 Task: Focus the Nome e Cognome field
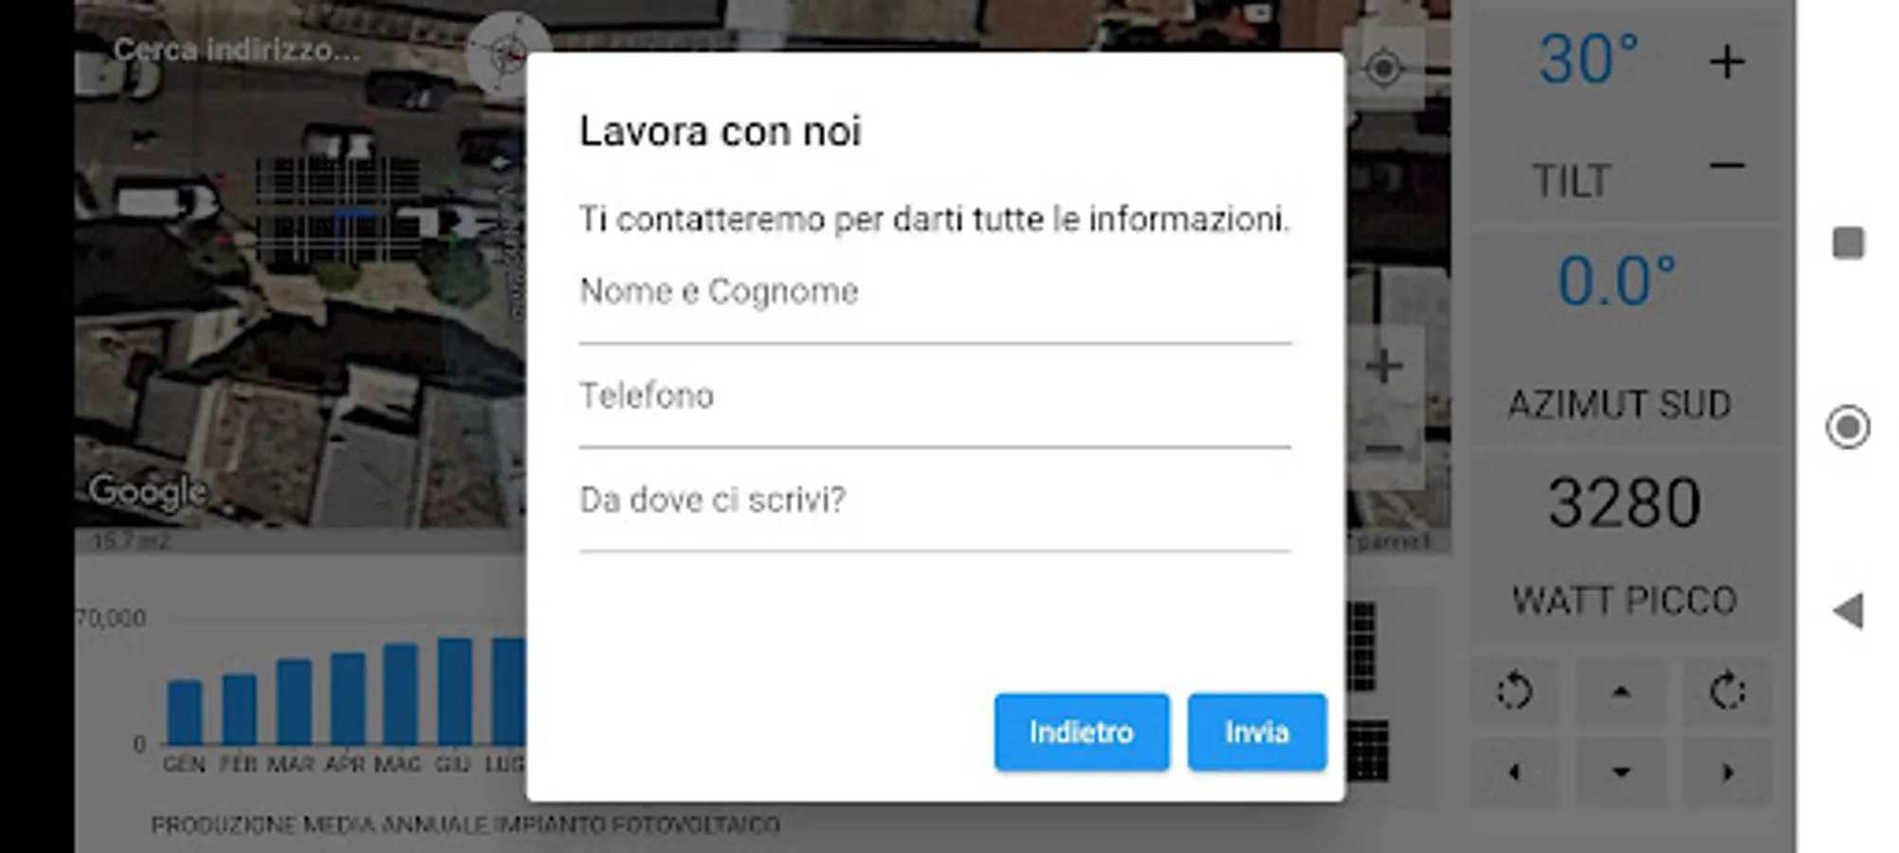[x=935, y=301]
